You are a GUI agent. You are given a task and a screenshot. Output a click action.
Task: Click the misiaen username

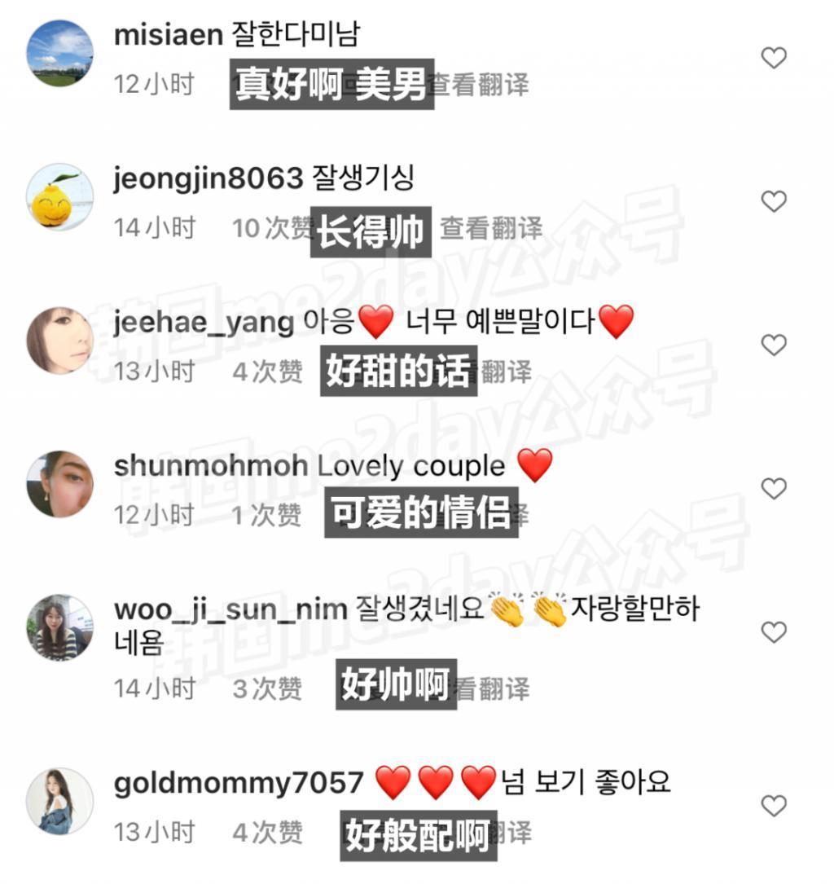(x=169, y=35)
